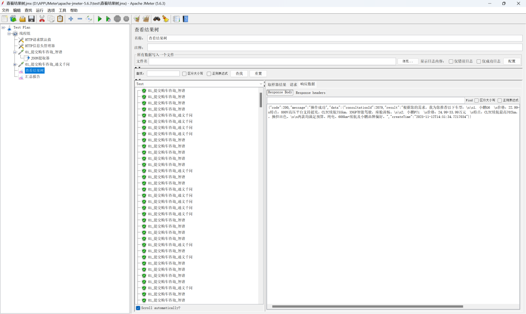Screen dimensions: 526x314
Task: Click the grey Stop sign icon
Action: point(117,19)
